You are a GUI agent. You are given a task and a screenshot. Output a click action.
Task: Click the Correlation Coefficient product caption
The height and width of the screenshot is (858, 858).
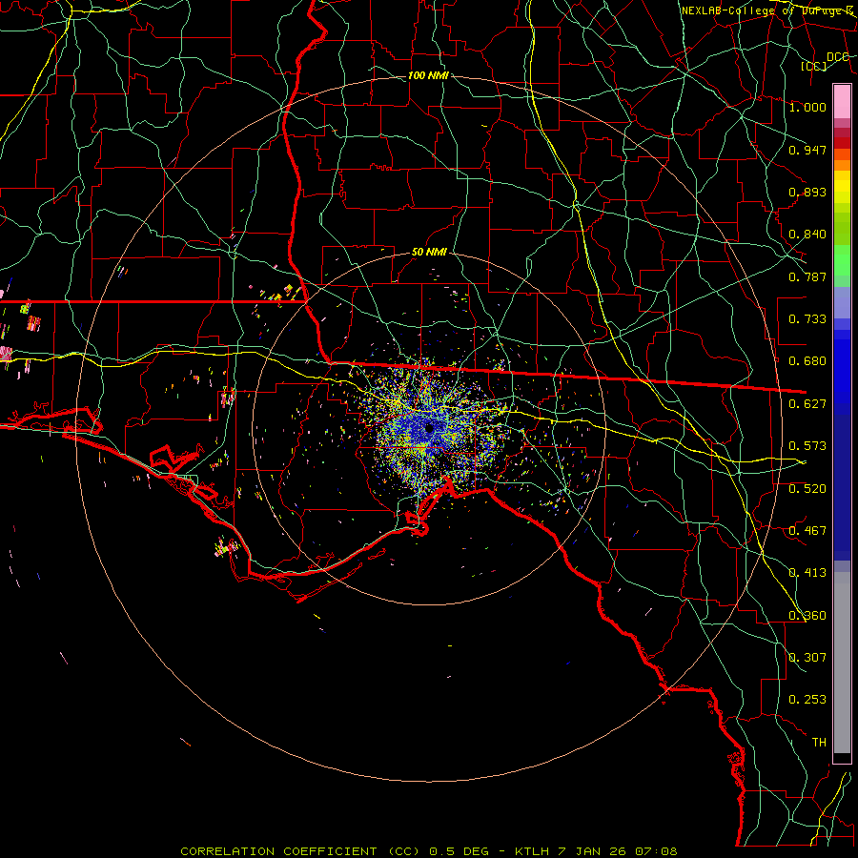pyautogui.click(x=428, y=851)
